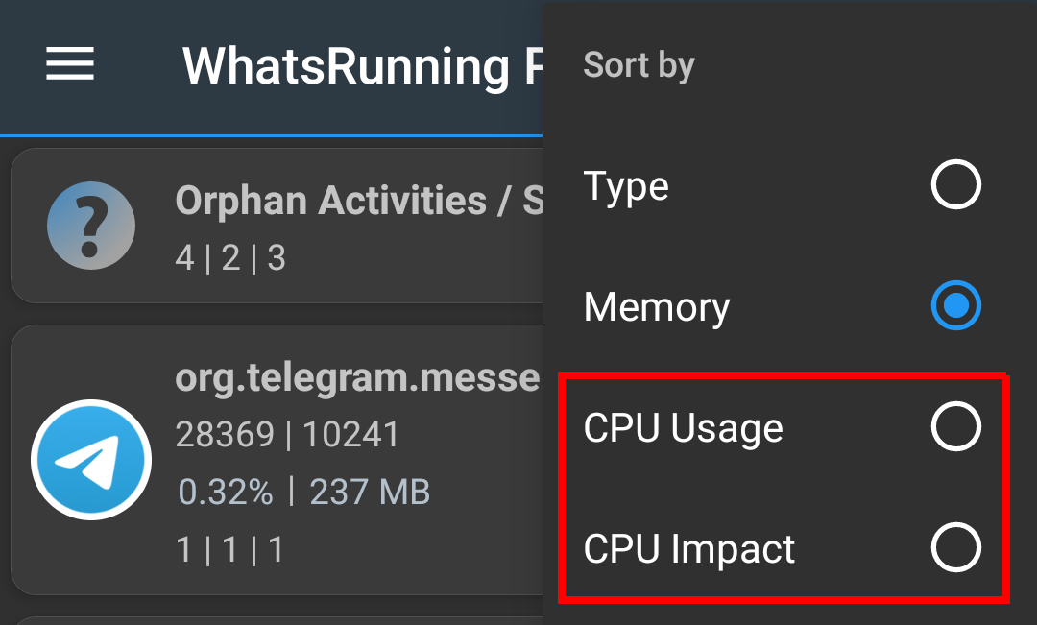The width and height of the screenshot is (1037, 625).
Task: Select the Type radio button
Action: pos(955,184)
